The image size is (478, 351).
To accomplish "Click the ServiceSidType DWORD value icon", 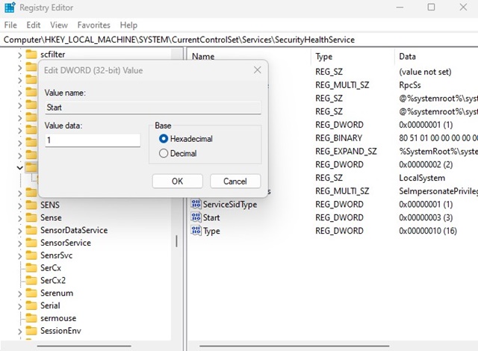I will pos(196,204).
